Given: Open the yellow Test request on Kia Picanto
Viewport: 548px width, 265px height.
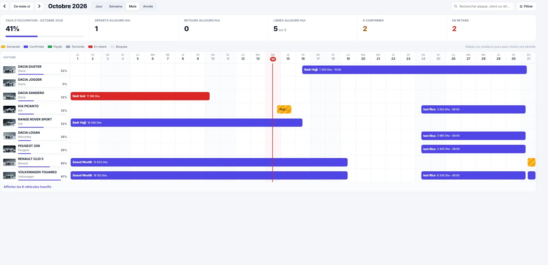Looking at the screenshot, I should (x=284, y=109).
